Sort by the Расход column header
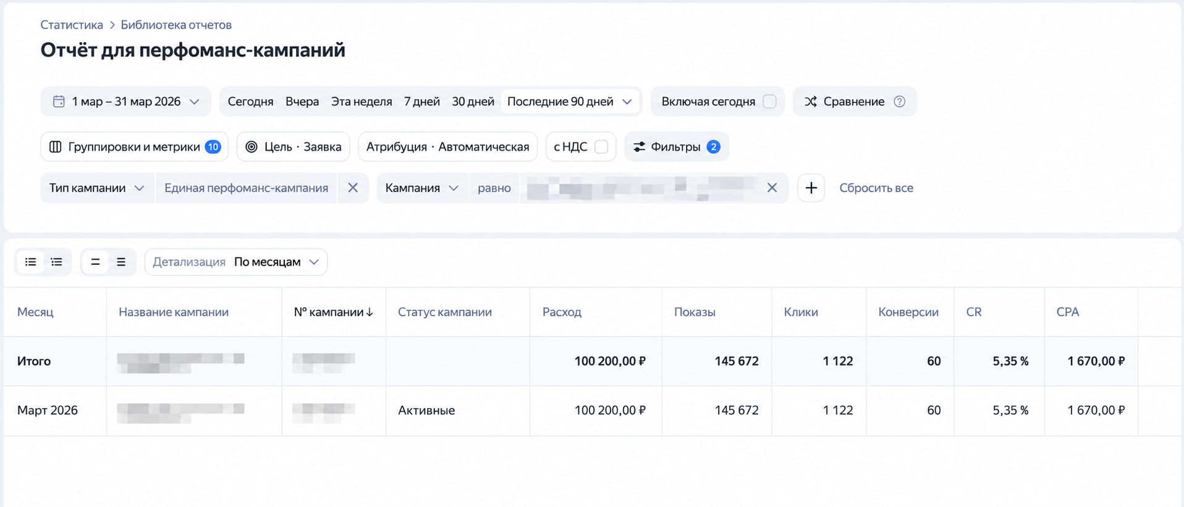Image resolution: width=1184 pixels, height=507 pixels. click(x=562, y=312)
